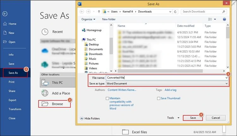237x136 pixels.
Task: Select the Recent clock icon
Action: click(x=45, y=32)
